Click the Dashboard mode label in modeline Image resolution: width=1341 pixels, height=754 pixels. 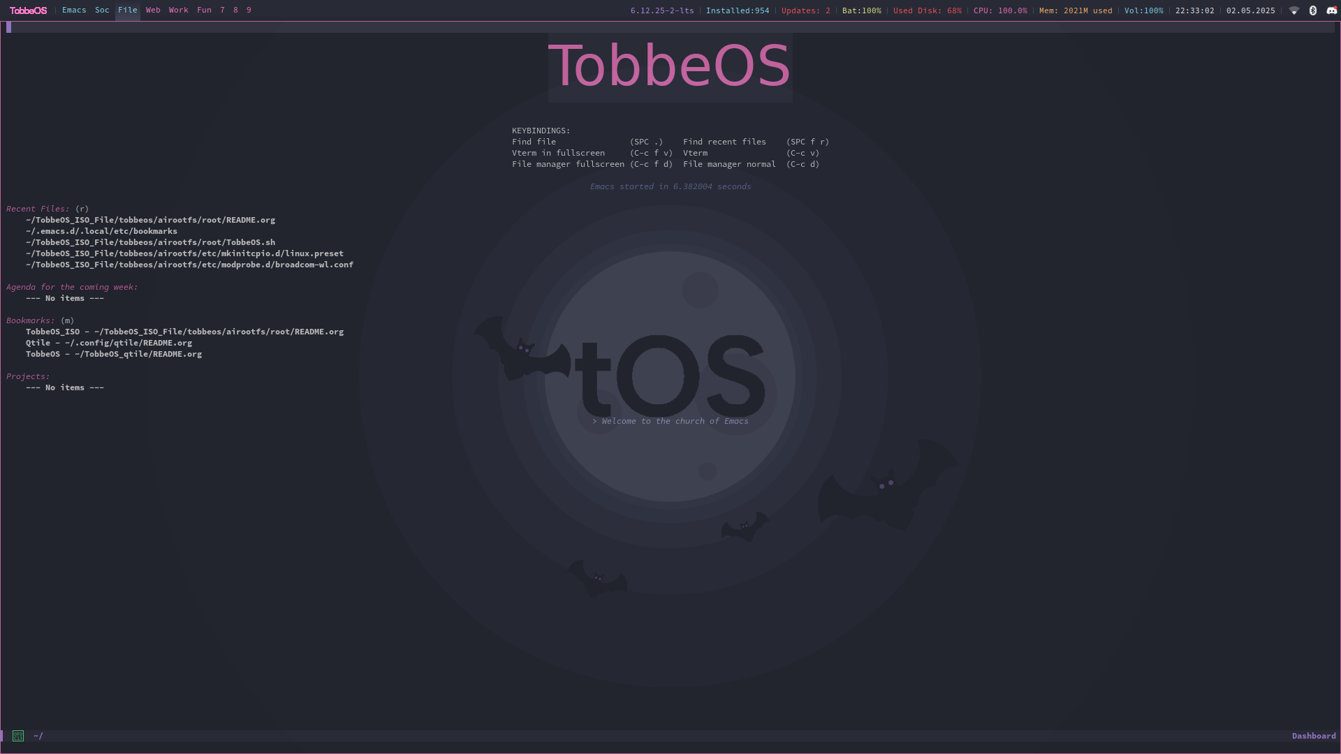(1314, 736)
